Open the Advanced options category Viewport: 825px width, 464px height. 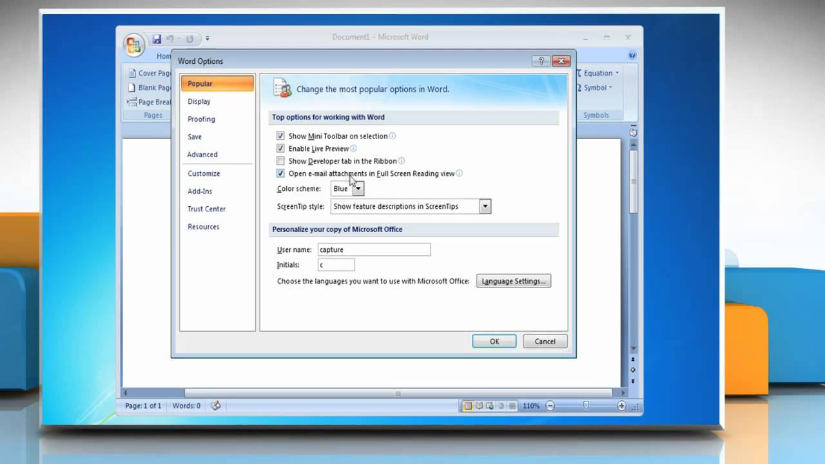point(217,155)
